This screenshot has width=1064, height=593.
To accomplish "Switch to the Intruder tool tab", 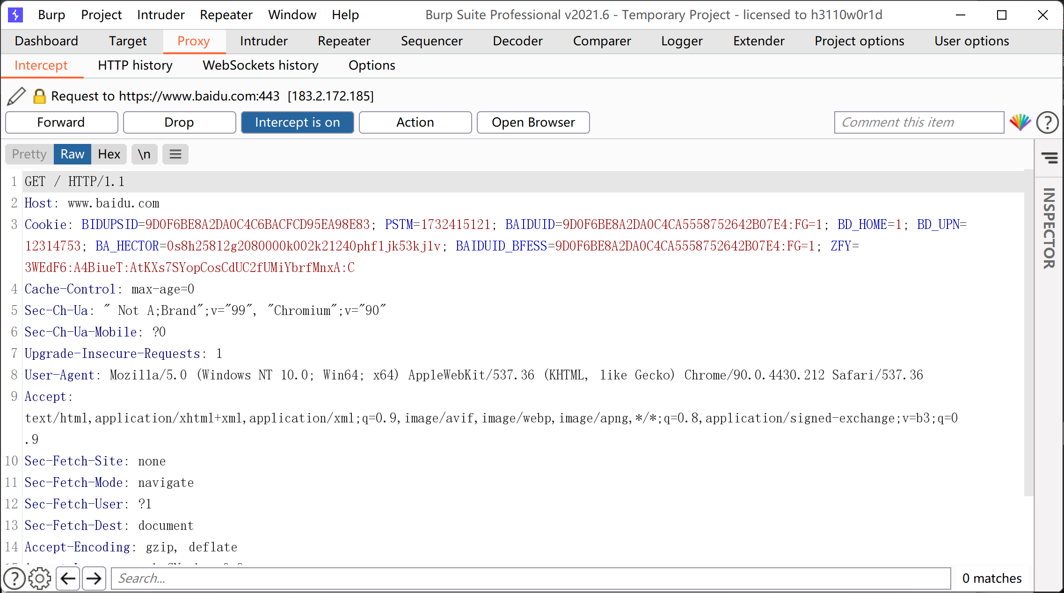I will coord(264,41).
